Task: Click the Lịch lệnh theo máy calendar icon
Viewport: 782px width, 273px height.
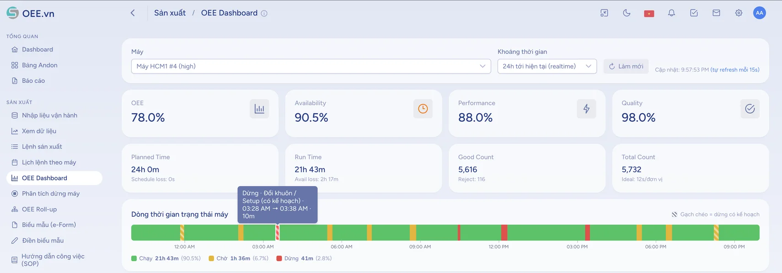Action: (x=15, y=163)
